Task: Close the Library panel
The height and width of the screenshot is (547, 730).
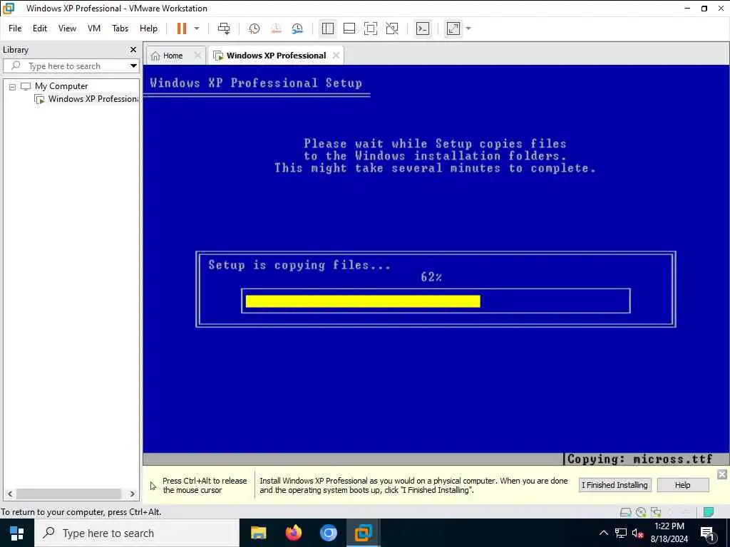Action: 133,49
